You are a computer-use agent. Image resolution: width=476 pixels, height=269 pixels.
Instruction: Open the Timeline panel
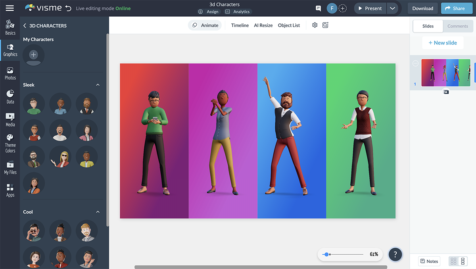tap(240, 25)
